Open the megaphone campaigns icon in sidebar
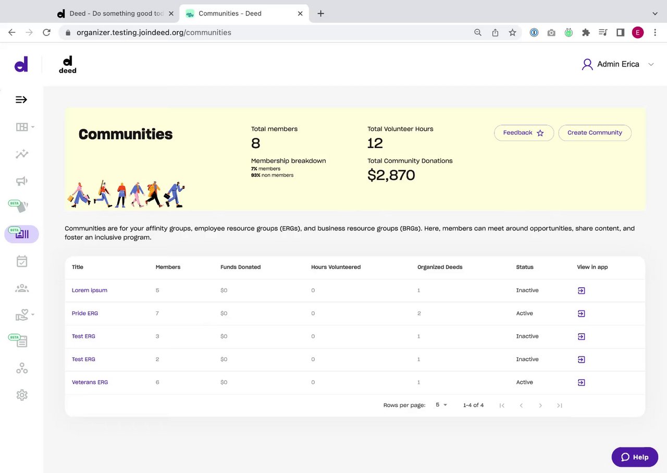The image size is (667, 473). [21, 181]
